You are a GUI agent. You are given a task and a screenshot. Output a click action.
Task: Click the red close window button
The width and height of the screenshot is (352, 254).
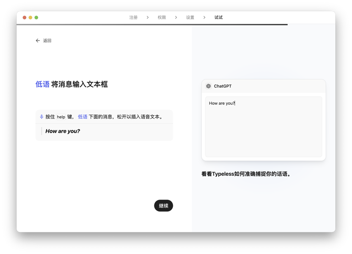coord(25,17)
